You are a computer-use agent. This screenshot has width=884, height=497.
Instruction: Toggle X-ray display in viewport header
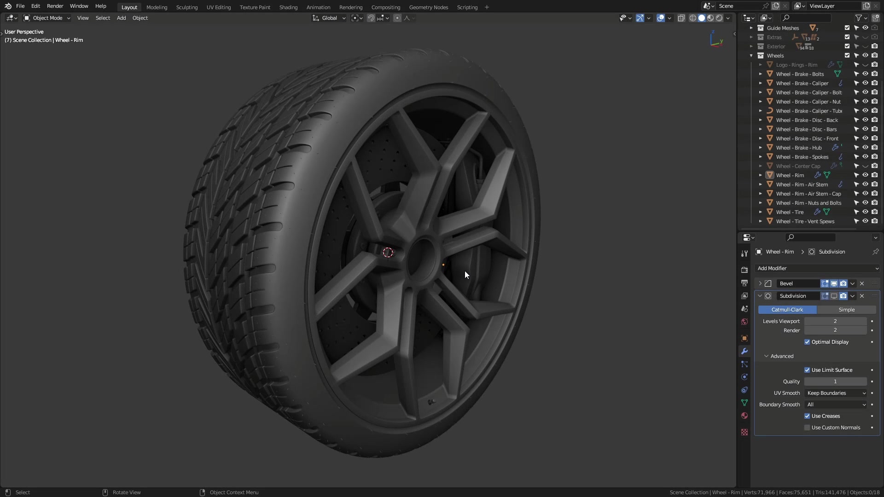(x=681, y=18)
